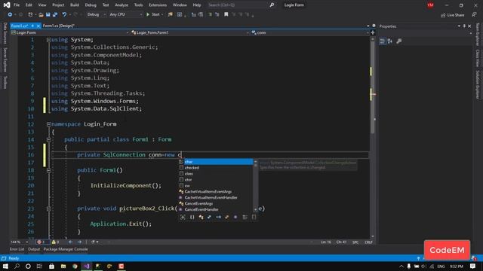483x271 pixels.
Task: Open the Login Form project navigation dropdown
Action: pos(69,32)
